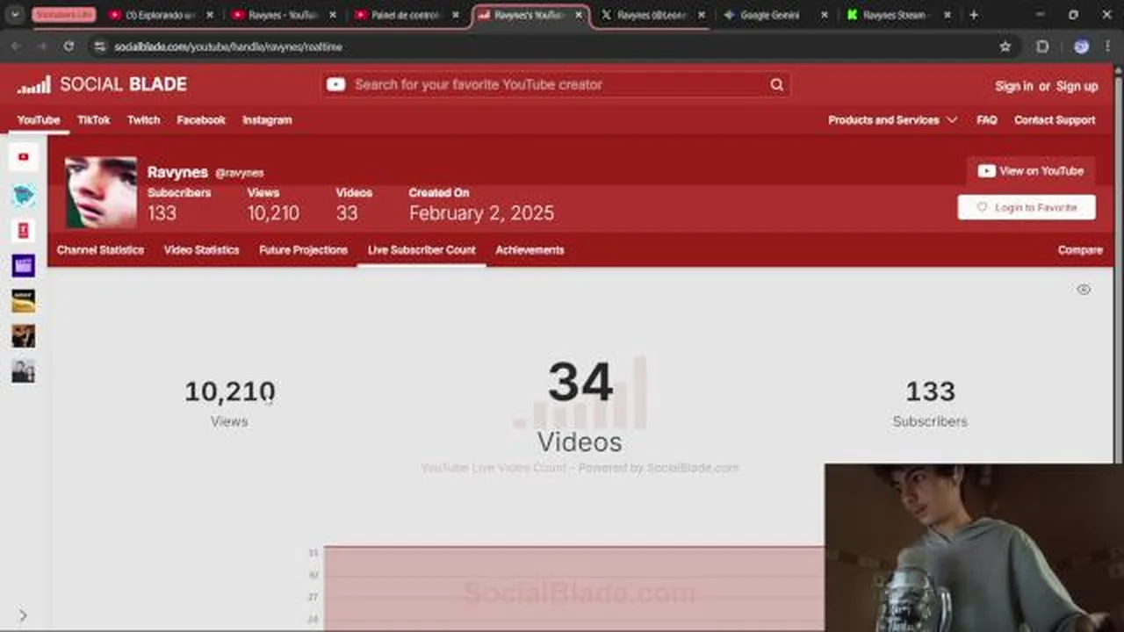The width and height of the screenshot is (1124, 632).
Task: Open the Channel Statistics tab
Action: [100, 250]
